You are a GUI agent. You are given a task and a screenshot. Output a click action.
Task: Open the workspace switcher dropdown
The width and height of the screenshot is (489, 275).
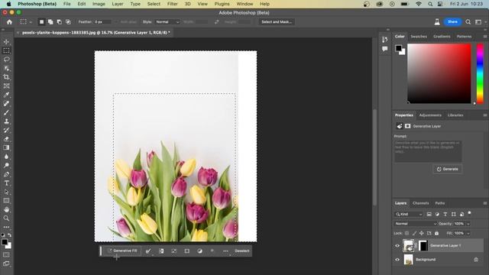pyautogui.click(x=480, y=22)
